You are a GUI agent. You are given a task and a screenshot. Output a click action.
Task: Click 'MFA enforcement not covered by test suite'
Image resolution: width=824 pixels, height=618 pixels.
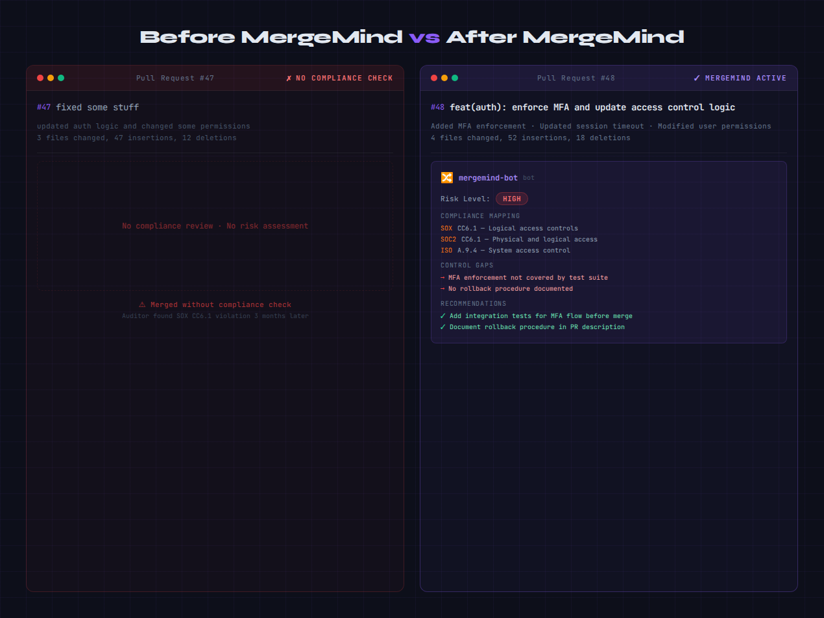(528, 278)
